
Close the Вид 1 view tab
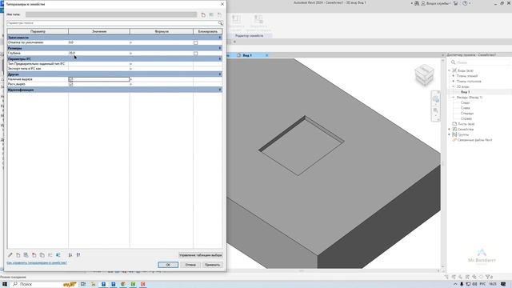(x=266, y=55)
